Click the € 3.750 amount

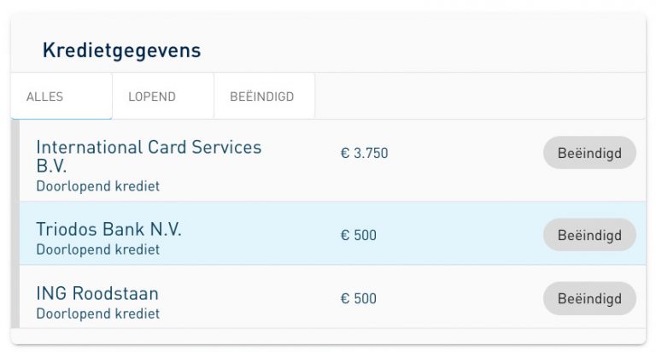[365, 153]
